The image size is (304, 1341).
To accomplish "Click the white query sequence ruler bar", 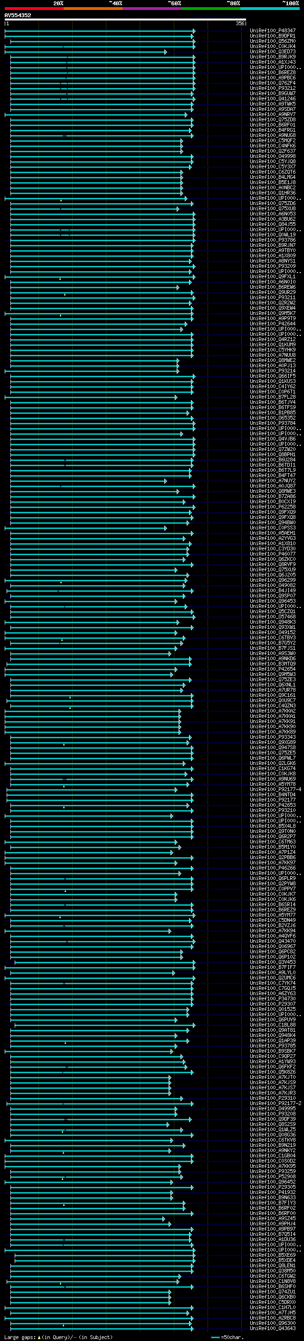I will point(125,19).
